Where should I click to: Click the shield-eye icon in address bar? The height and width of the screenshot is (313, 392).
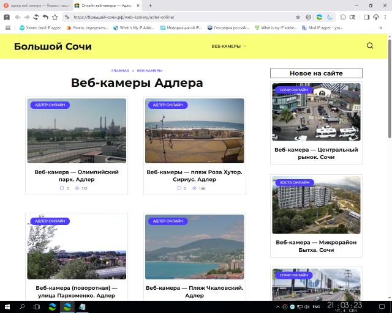click(x=308, y=17)
